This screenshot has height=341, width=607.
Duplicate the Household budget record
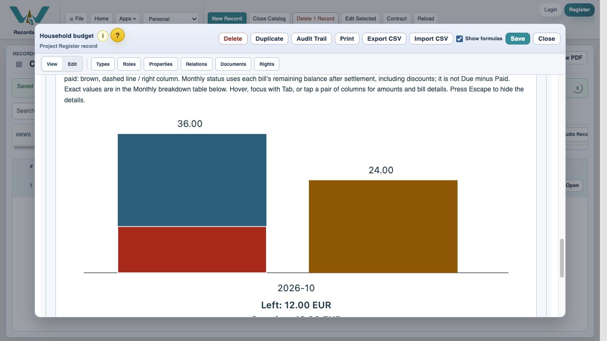[269, 39]
